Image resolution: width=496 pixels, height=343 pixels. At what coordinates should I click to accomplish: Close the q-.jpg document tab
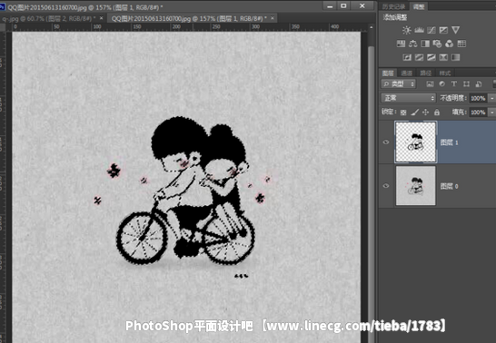tap(101, 18)
